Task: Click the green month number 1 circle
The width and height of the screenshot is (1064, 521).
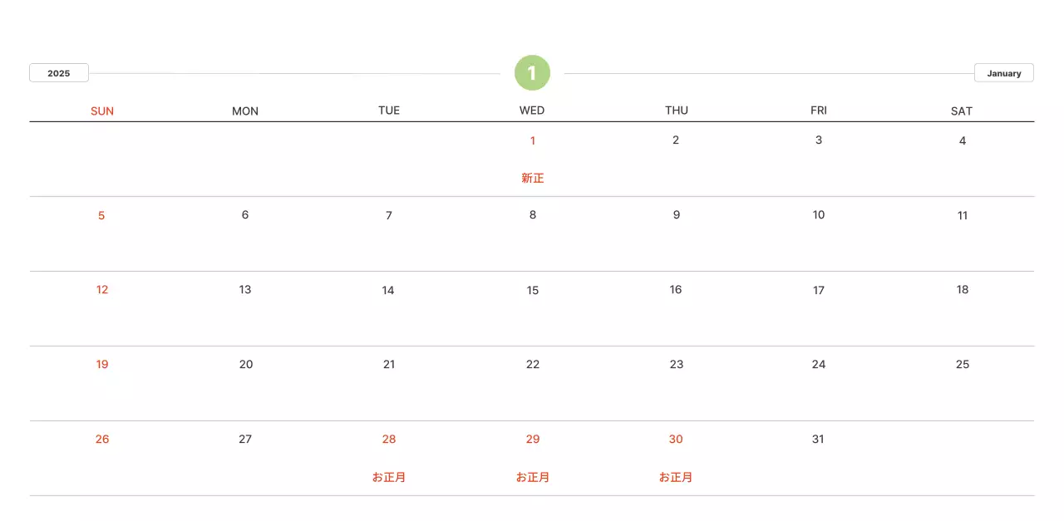Action: click(532, 73)
